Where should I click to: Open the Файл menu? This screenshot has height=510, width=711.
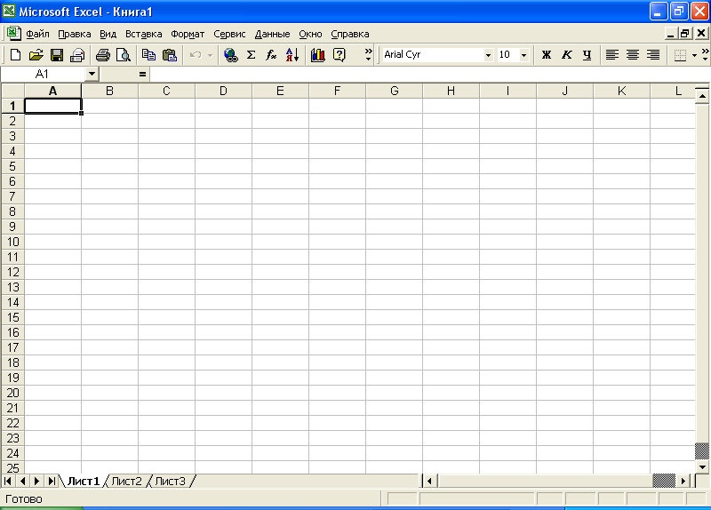(x=37, y=34)
